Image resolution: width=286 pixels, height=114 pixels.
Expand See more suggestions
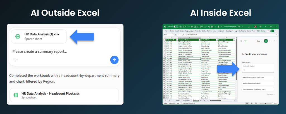[x=271, y=95]
